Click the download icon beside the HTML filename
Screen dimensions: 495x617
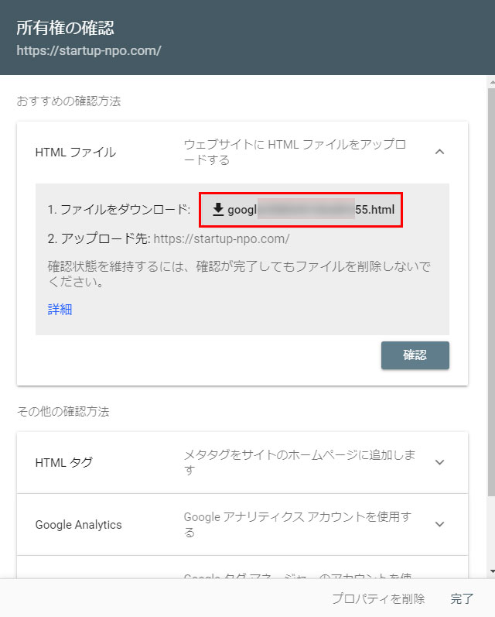(218, 210)
